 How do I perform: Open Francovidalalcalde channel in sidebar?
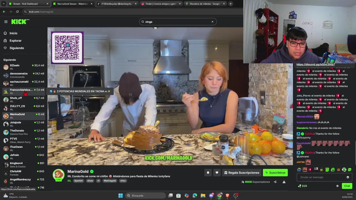coord(24,91)
